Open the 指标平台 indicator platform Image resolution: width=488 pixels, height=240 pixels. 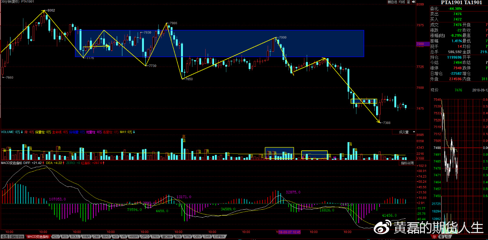17,237
